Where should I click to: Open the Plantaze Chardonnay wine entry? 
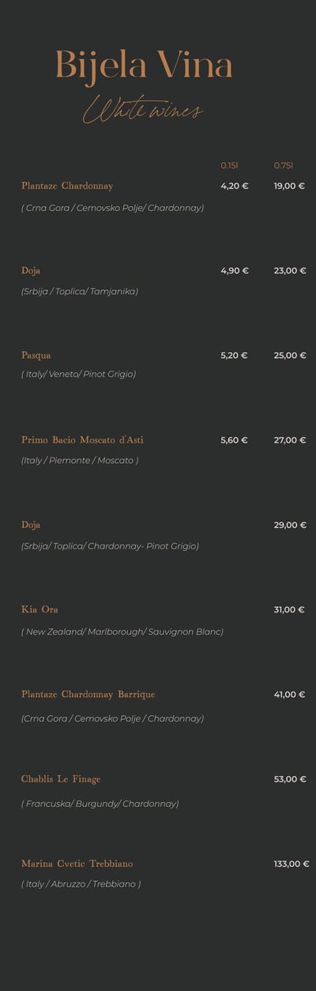tap(67, 186)
